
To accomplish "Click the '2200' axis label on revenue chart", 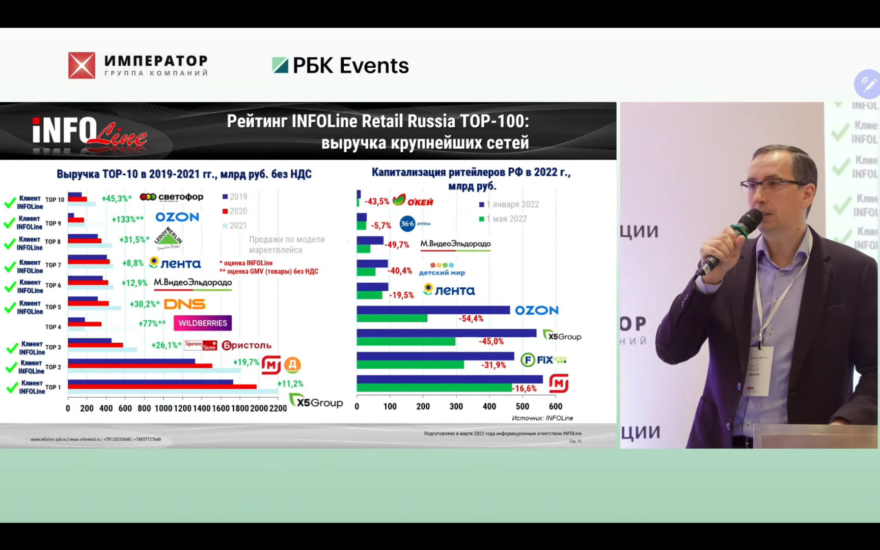I will pyautogui.click(x=278, y=408).
